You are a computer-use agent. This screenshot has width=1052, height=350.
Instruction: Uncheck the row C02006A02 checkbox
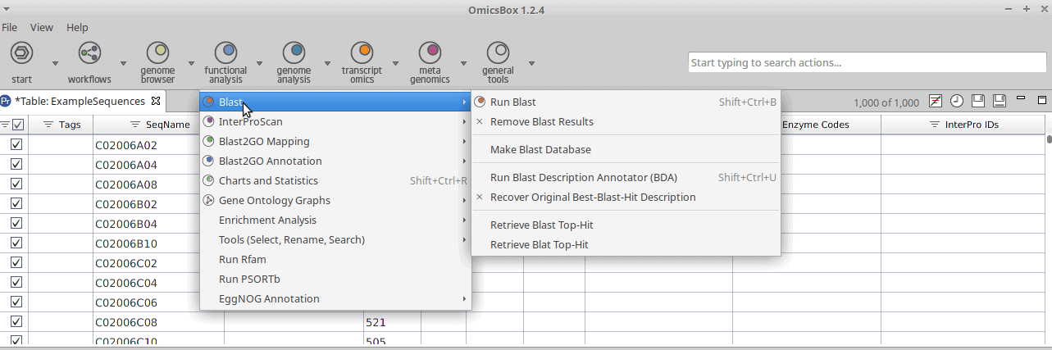tap(16, 144)
